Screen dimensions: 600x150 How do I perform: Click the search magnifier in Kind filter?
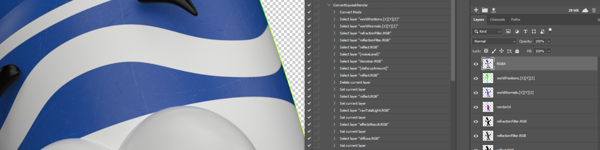(476, 31)
